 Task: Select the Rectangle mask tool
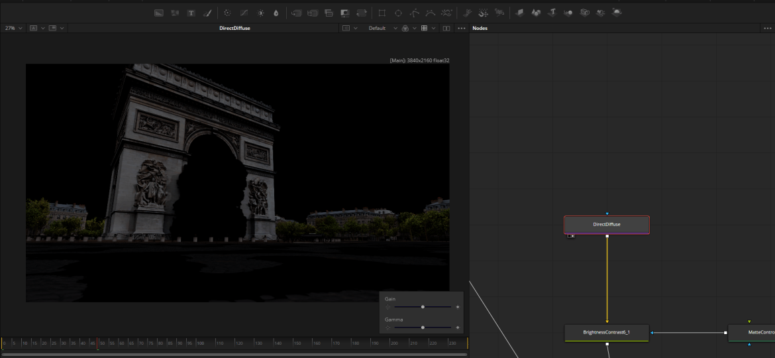382,13
